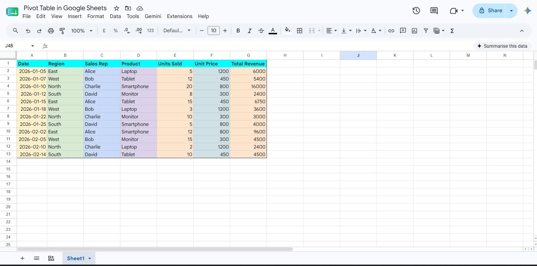Click Summarise this data
Screen dimensions: 537x266
tap(502, 46)
